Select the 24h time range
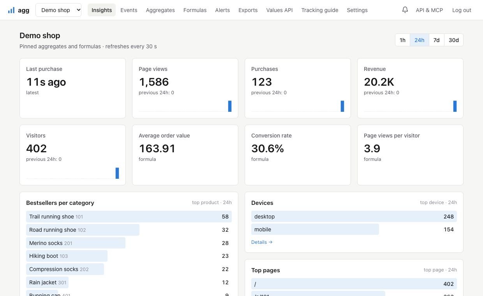 [x=420, y=40]
